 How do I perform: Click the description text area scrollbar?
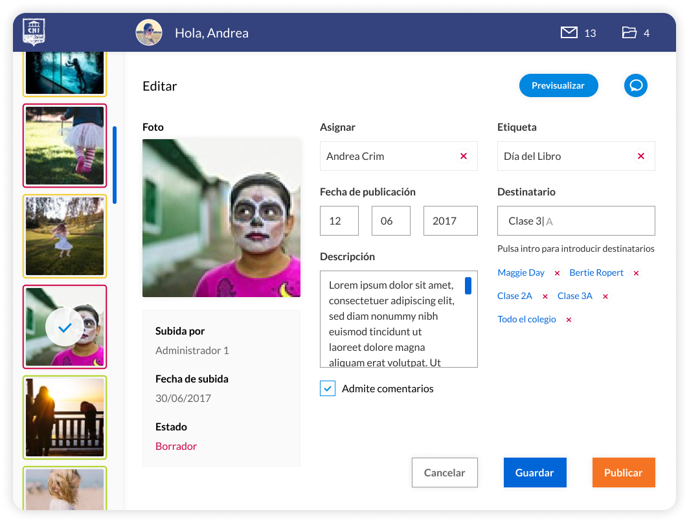pyautogui.click(x=468, y=286)
